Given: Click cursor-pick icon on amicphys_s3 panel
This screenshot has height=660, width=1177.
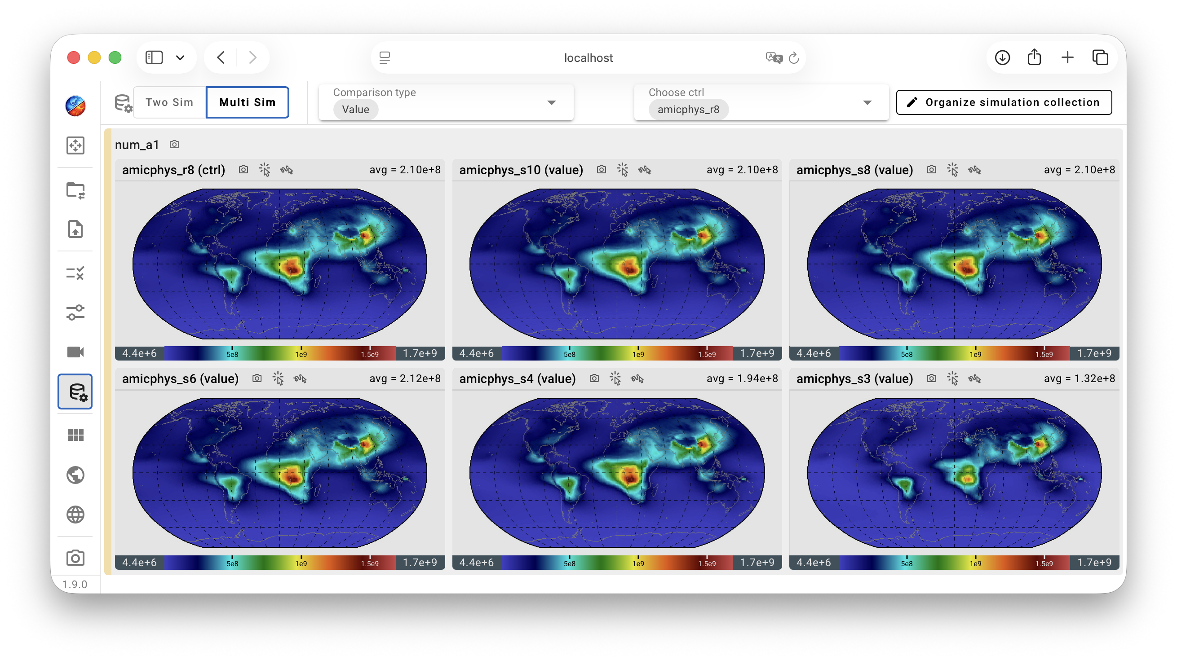Looking at the screenshot, I should click(953, 378).
